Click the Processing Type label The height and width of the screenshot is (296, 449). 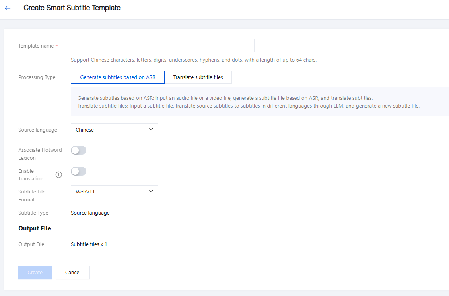pyautogui.click(x=37, y=77)
